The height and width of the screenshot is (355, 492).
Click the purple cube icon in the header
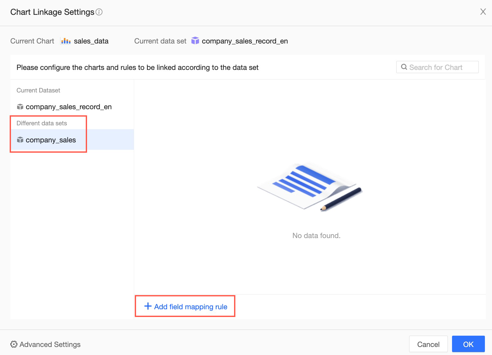click(x=195, y=41)
